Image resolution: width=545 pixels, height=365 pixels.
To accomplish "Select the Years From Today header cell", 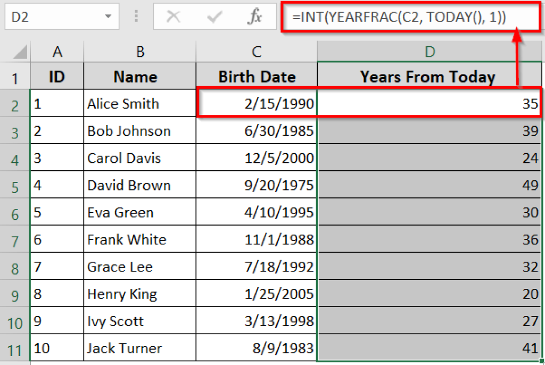I will tap(428, 77).
